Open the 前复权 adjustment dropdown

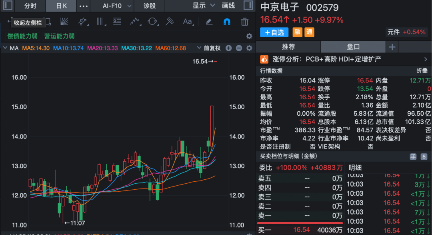click(209, 48)
